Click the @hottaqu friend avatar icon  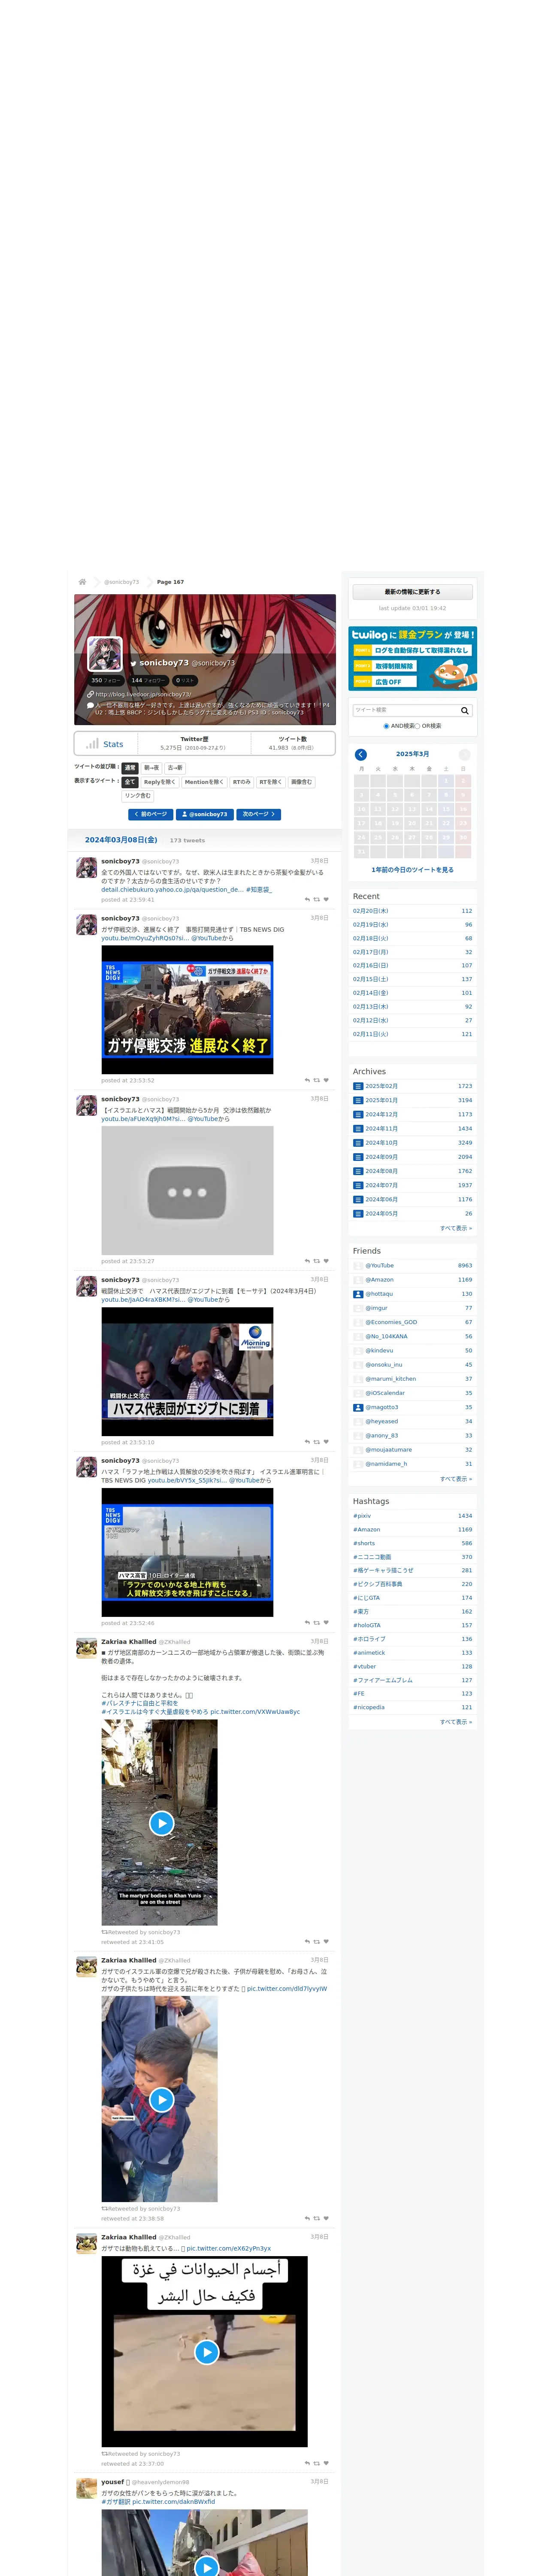358,1294
